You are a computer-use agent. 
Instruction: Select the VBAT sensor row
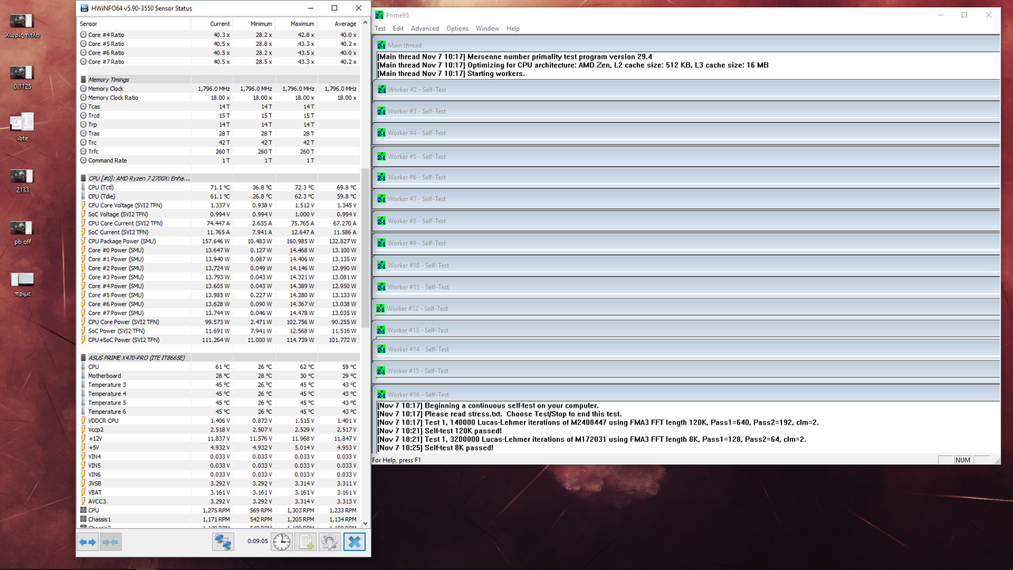[218, 492]
